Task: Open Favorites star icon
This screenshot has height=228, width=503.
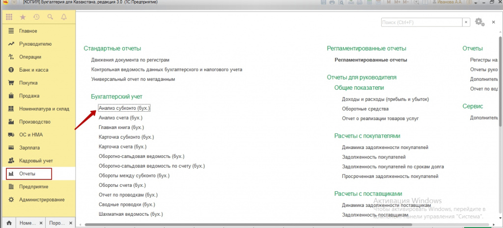Action: coord(23,17)
